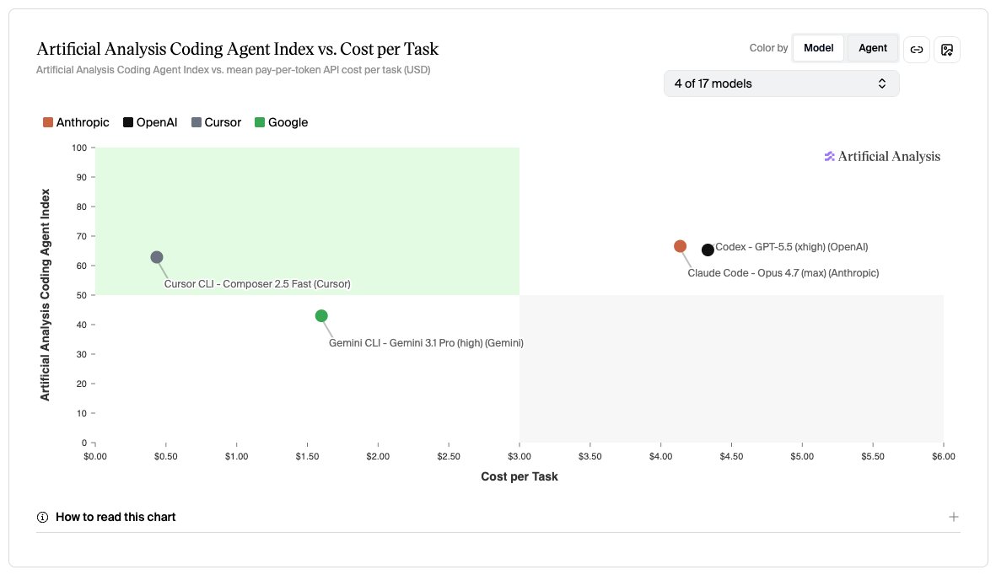Click label Codex - GPT-5.5 (xhigh) (OpenAI)
The height and width of the screenshot is (575, 996).
(x=791, y=246)
